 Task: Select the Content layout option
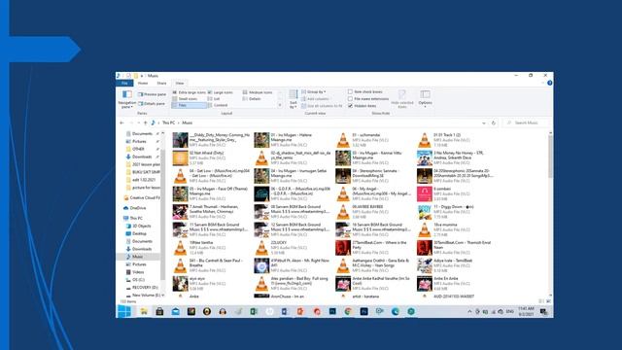[218, 105]
